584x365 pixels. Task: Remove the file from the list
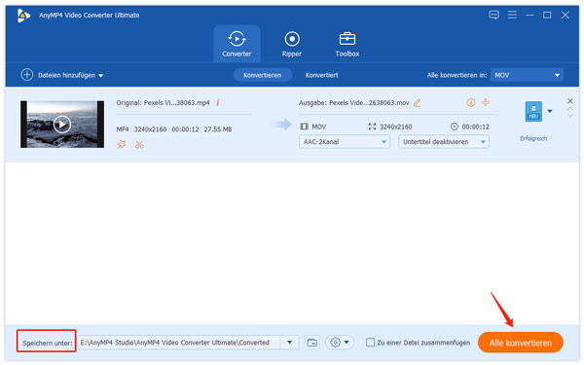tap(569, 101)
